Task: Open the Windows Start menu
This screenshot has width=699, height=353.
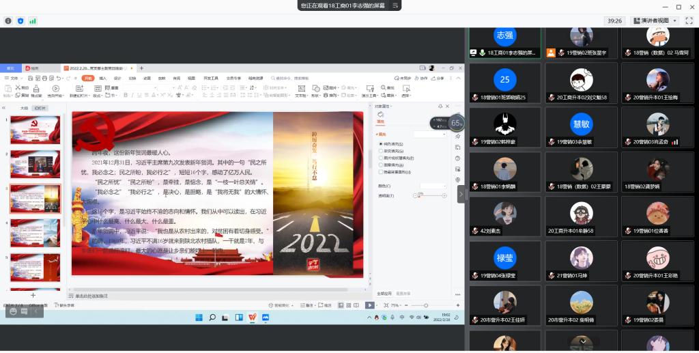Action: (x=199, y=317)
